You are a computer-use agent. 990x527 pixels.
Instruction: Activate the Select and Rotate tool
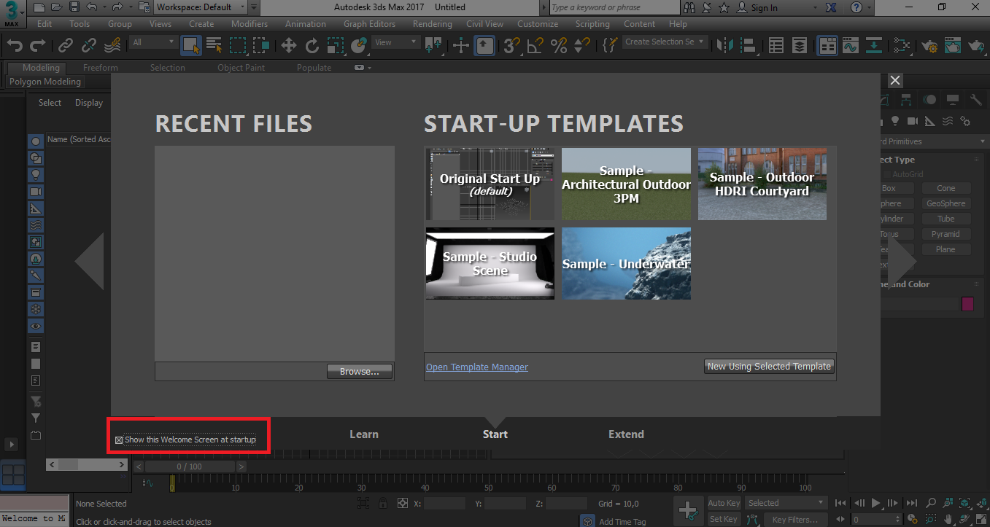[312, 45]
